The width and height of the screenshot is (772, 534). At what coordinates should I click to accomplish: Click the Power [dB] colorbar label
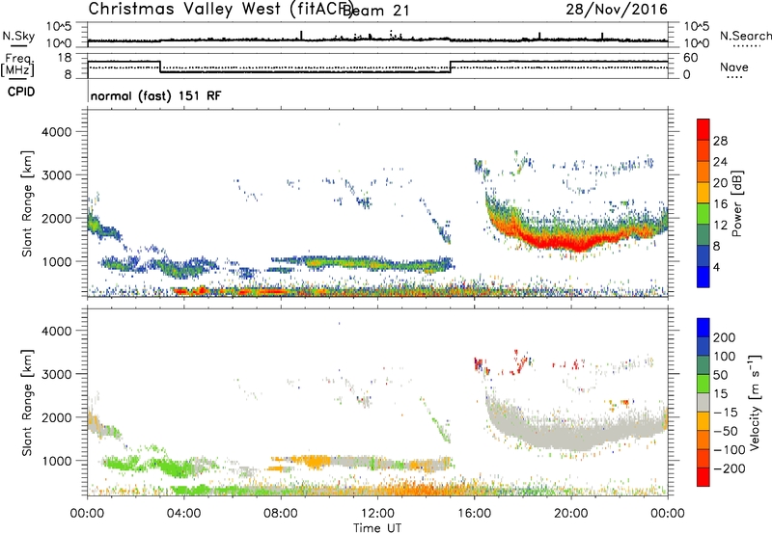tap(736, 203)
